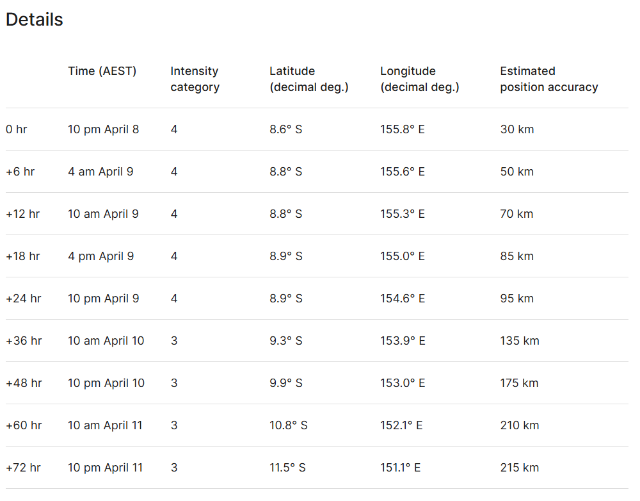This screenshot has width=640, height=501.
Task: Click the Time (AEST) column header
Action: pos(102,71)
